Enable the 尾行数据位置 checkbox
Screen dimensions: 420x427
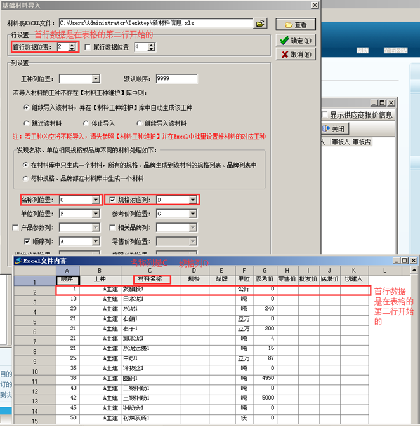coord(88,47)
